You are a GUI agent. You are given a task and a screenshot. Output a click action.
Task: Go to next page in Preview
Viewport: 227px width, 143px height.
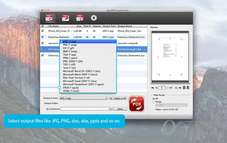[x=176, y=88]
